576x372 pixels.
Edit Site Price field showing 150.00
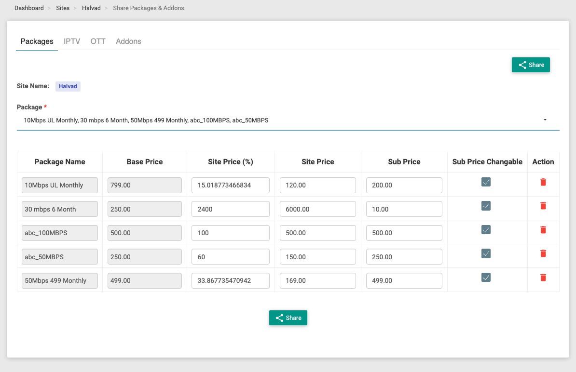318,257
